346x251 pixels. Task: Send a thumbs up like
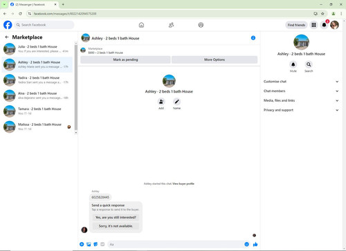255,244
